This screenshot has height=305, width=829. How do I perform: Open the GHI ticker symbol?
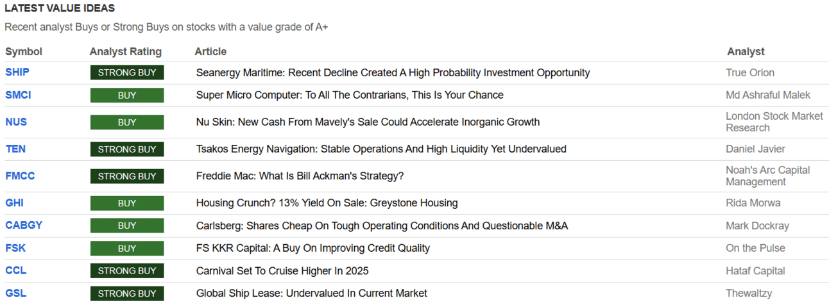(x=15, y=202)
